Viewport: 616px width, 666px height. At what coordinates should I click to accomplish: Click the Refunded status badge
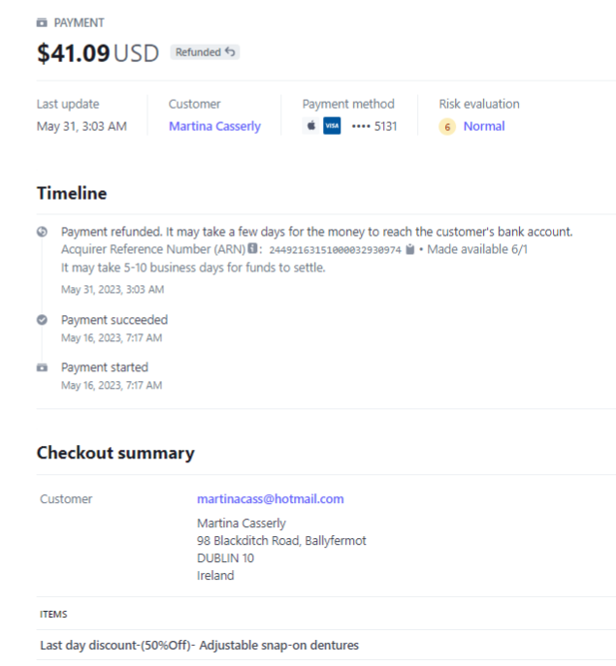205,52
